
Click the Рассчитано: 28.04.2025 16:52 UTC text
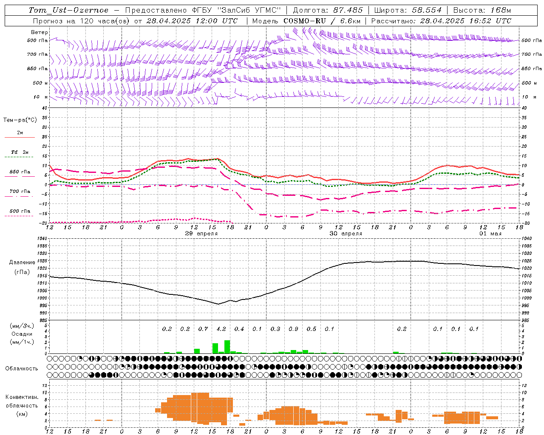[x=441, y=21]
